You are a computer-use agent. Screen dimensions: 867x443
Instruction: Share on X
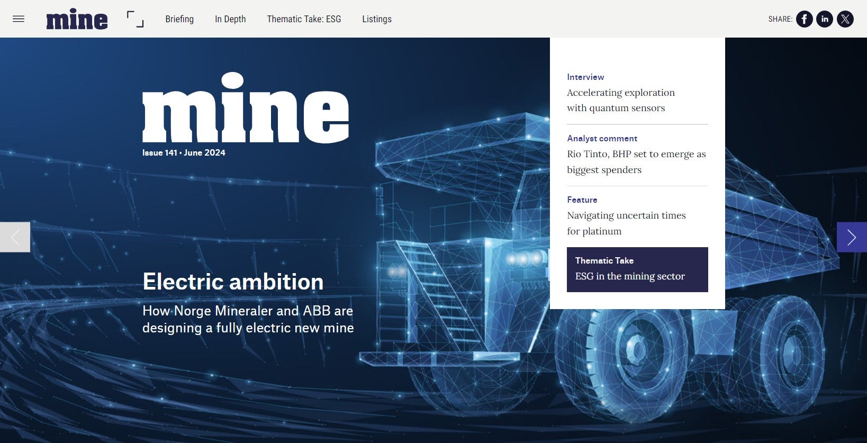click(845, 19)
